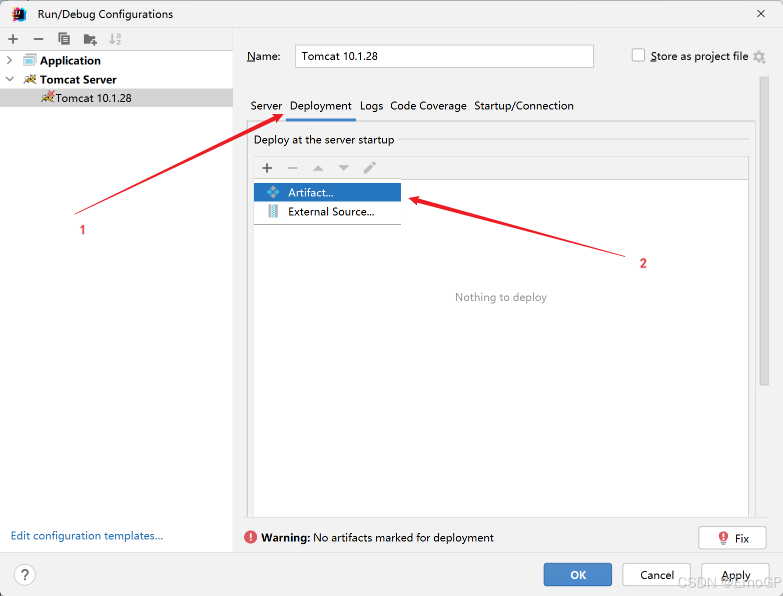Open the Logs tab
Viewport: 783px width, 596px height.
(371, 106)
